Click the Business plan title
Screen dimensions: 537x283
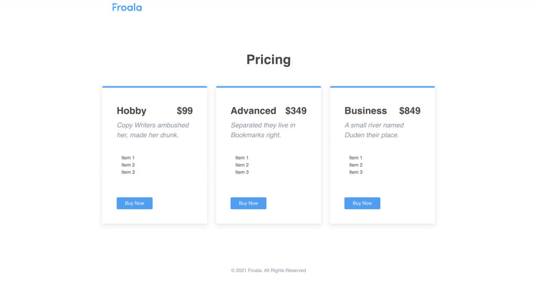[x=366, y=111]
